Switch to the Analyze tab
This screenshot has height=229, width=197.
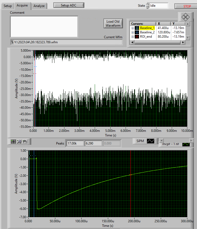coord(39,6)
